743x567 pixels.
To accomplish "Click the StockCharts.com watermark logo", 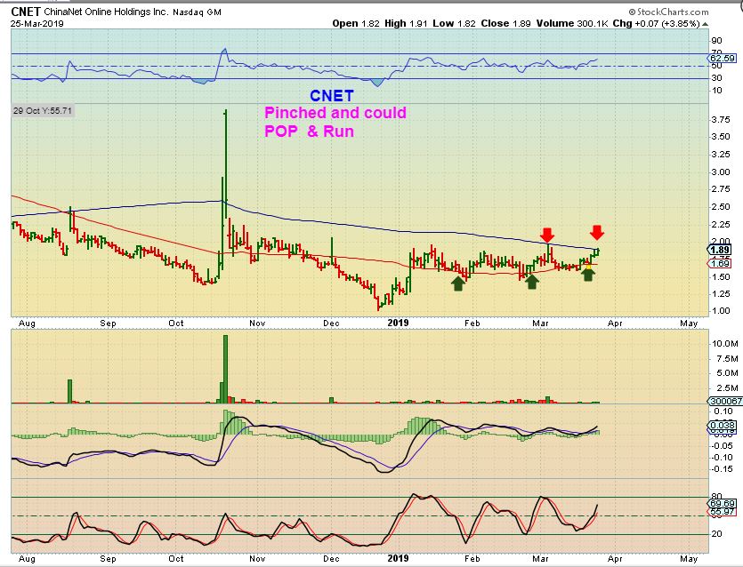I will pos(668,12).
